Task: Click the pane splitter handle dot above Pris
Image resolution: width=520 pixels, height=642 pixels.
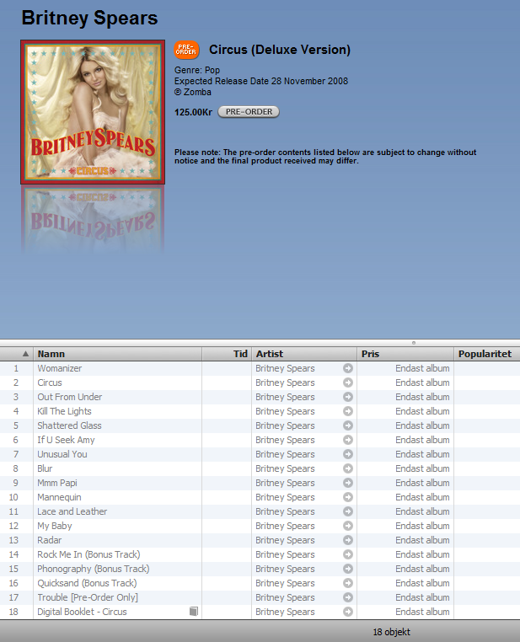Action: pos(414,343)
